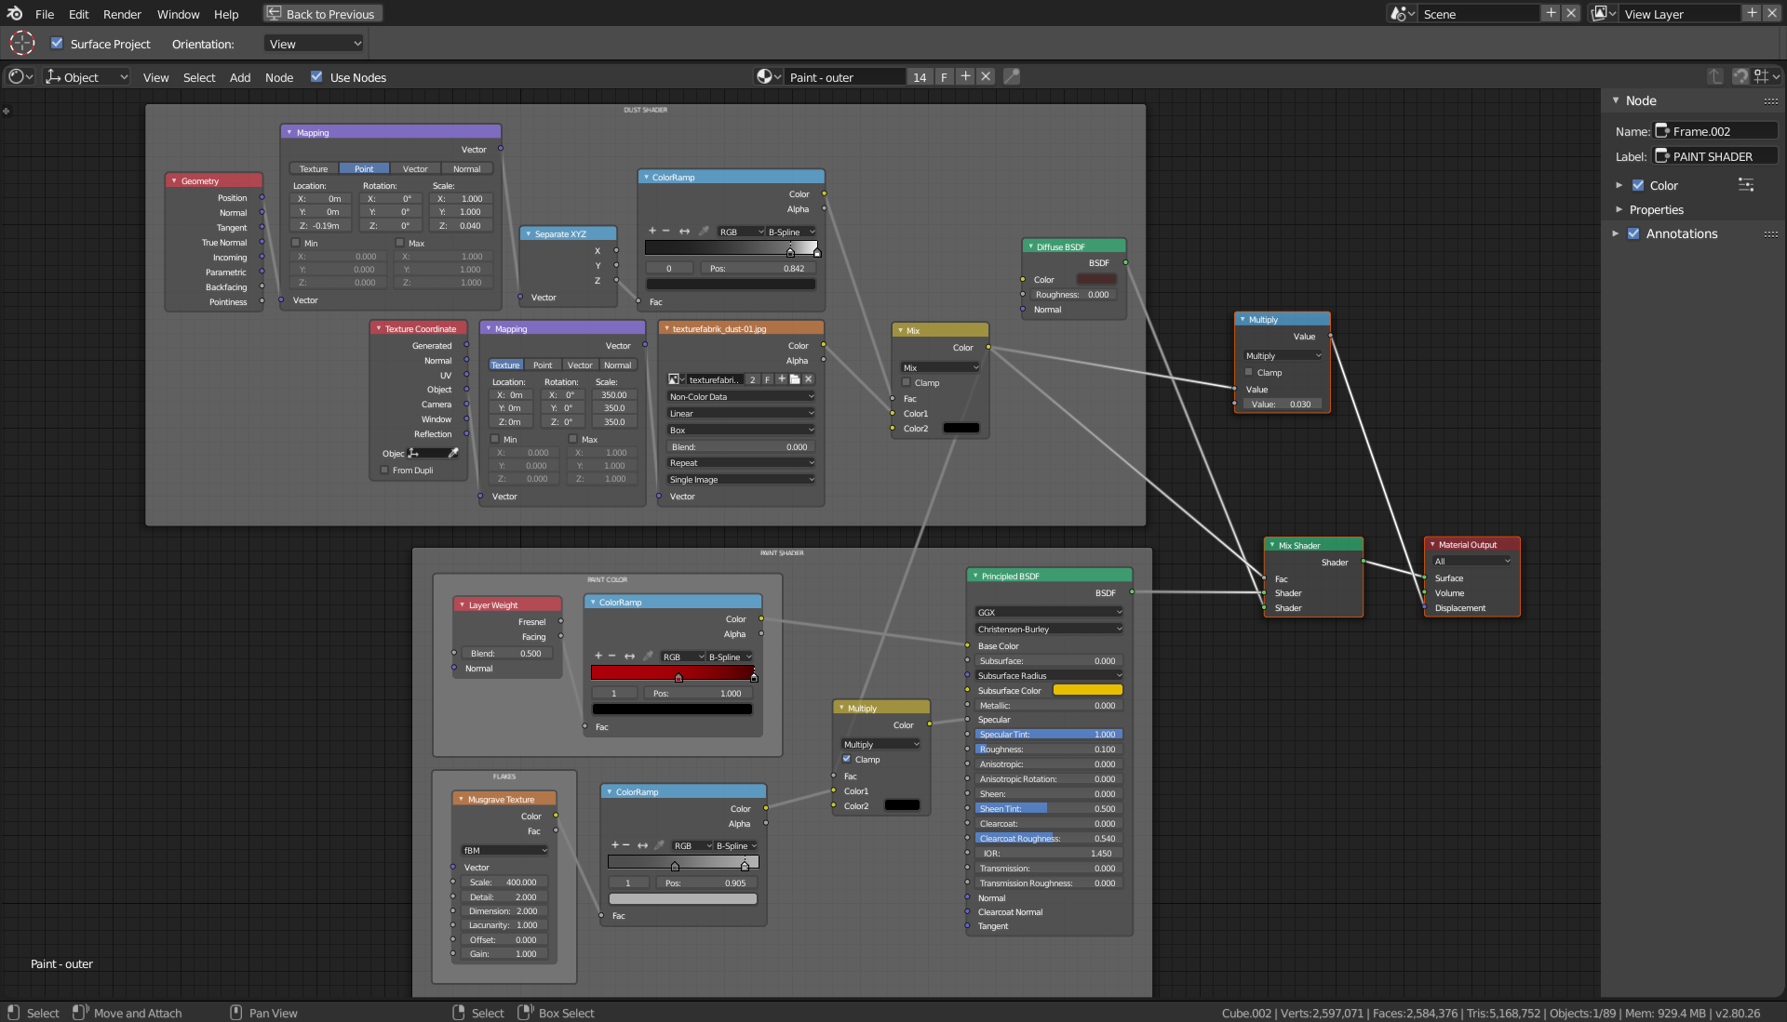
Task: Click the fake user F button
Action: coord(944,77)
